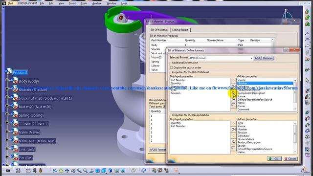Select 'Definition' in Recapitulation hidden properties
Screen dimensions: 313x176
[x=243, y=136]
